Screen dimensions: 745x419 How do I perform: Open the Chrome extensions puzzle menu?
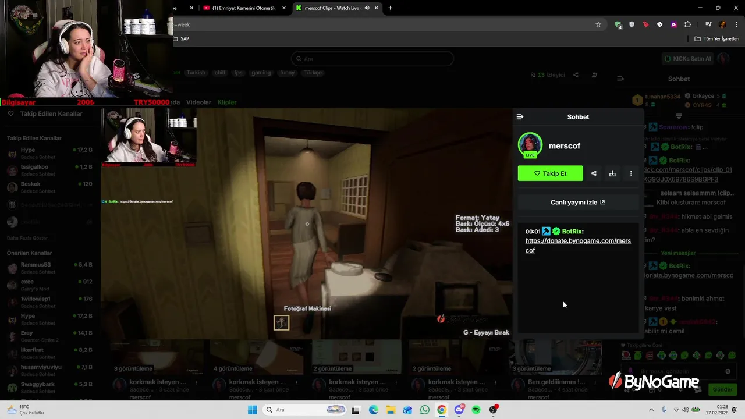(x=687, y=24)
